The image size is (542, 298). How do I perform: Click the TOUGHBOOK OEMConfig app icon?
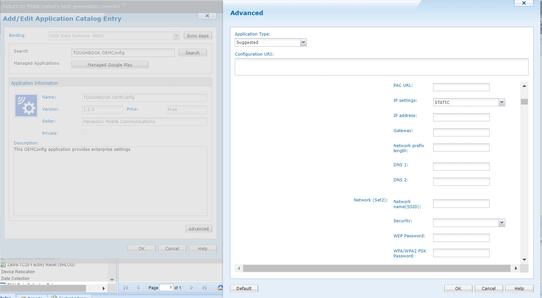26,106
